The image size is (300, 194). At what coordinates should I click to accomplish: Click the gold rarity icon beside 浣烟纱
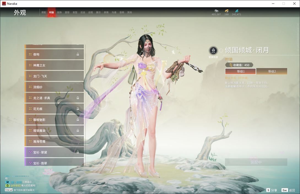pos(30,87)
